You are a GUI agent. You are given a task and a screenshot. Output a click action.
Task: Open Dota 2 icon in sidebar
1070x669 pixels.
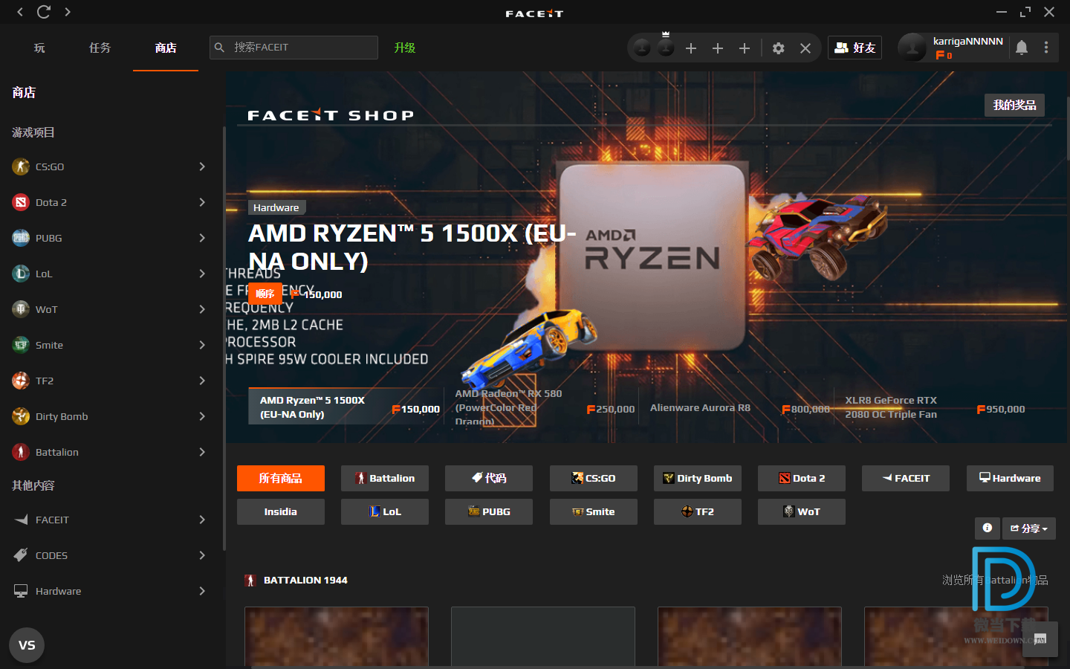[x=21, y=202]
